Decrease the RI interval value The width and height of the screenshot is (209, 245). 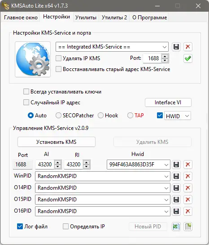point(87,166)
